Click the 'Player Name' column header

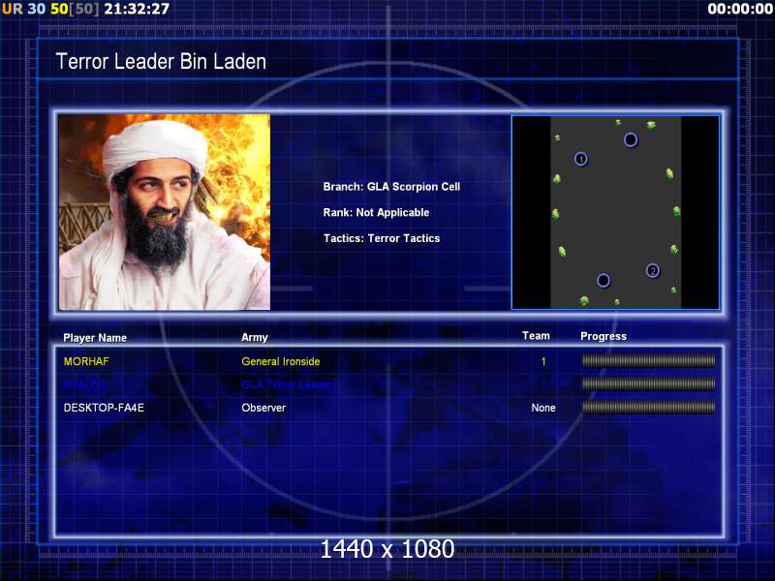tap(95, 338)
